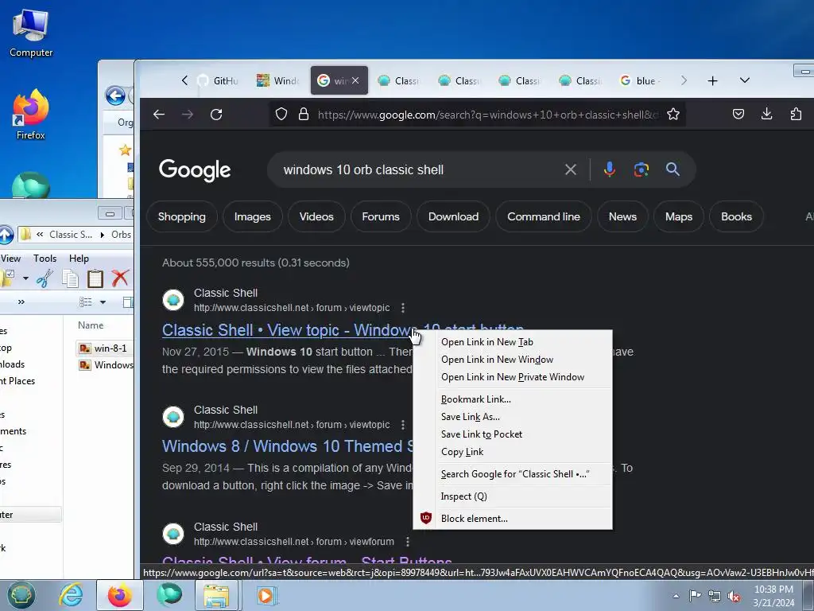Open more options for first search result

(x=403, y=308)
